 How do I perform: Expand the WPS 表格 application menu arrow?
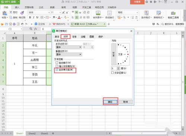tap(19, 2)
